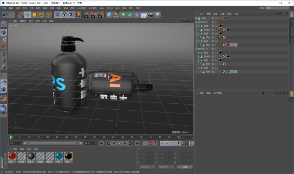Toggle Rotation keyframe recording
The height and width of the screenshot is (174, 294).
[173, 143]
